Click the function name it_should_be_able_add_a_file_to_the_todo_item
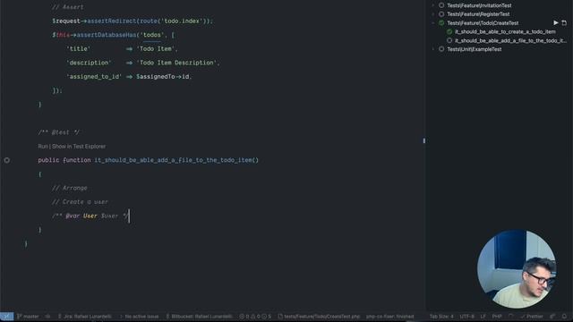The height and width of the screenshot is (322, 573). tap(173, 160)
